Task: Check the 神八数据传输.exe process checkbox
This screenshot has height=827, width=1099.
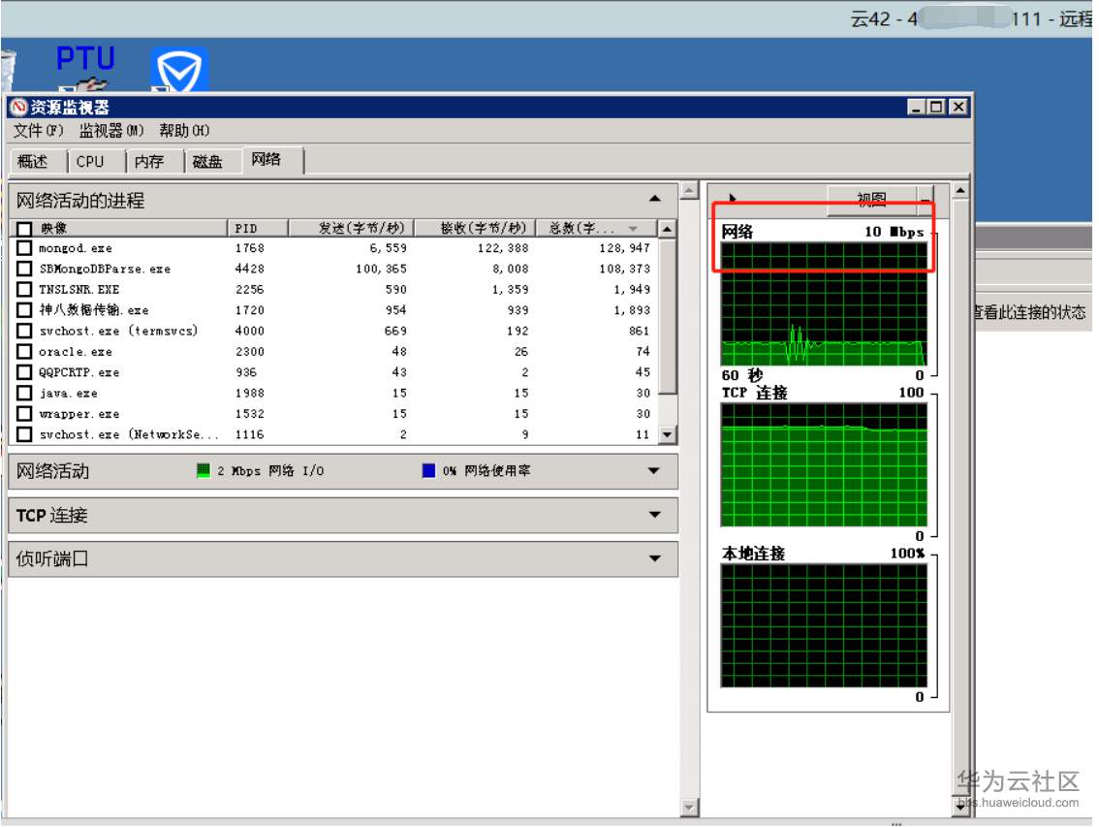Action: [24, 310]
